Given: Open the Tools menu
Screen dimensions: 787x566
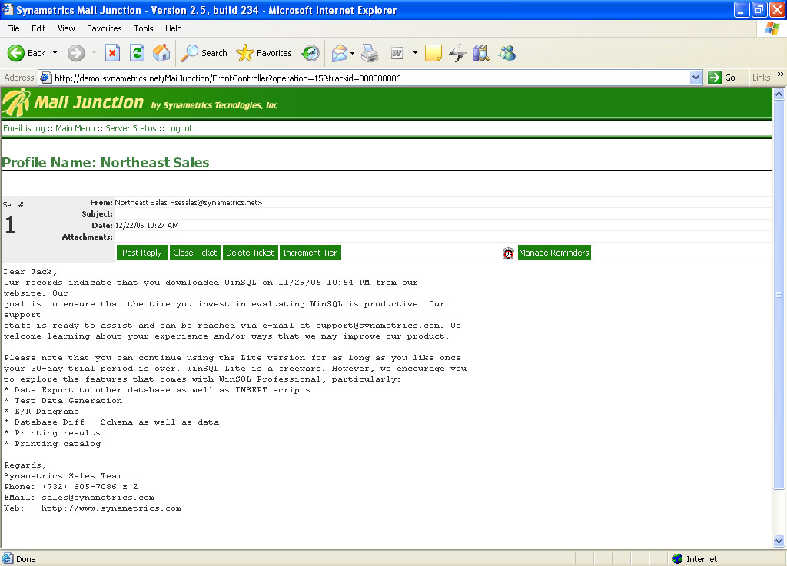Looking at the screenshot, I should click(x=144, y=28).
